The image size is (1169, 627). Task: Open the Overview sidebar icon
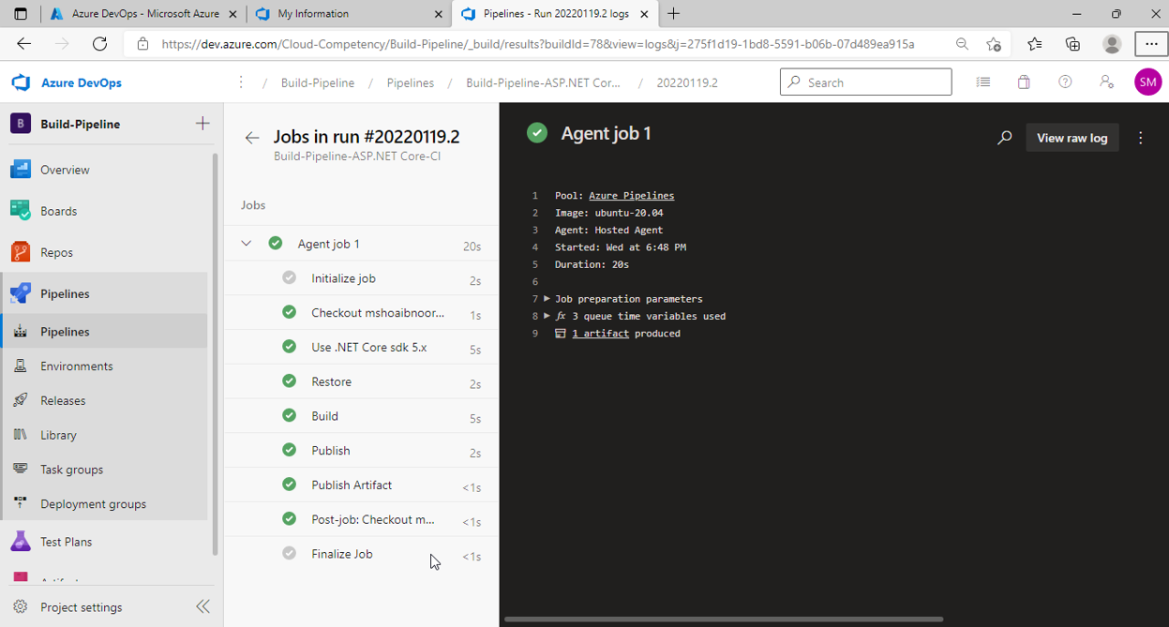[x=21, y=170]
